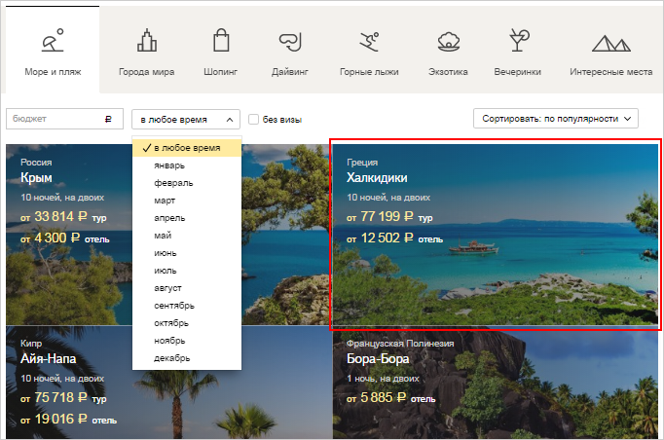Click the Греция country label
Screen dimensions: 664x440
(362, 163)
